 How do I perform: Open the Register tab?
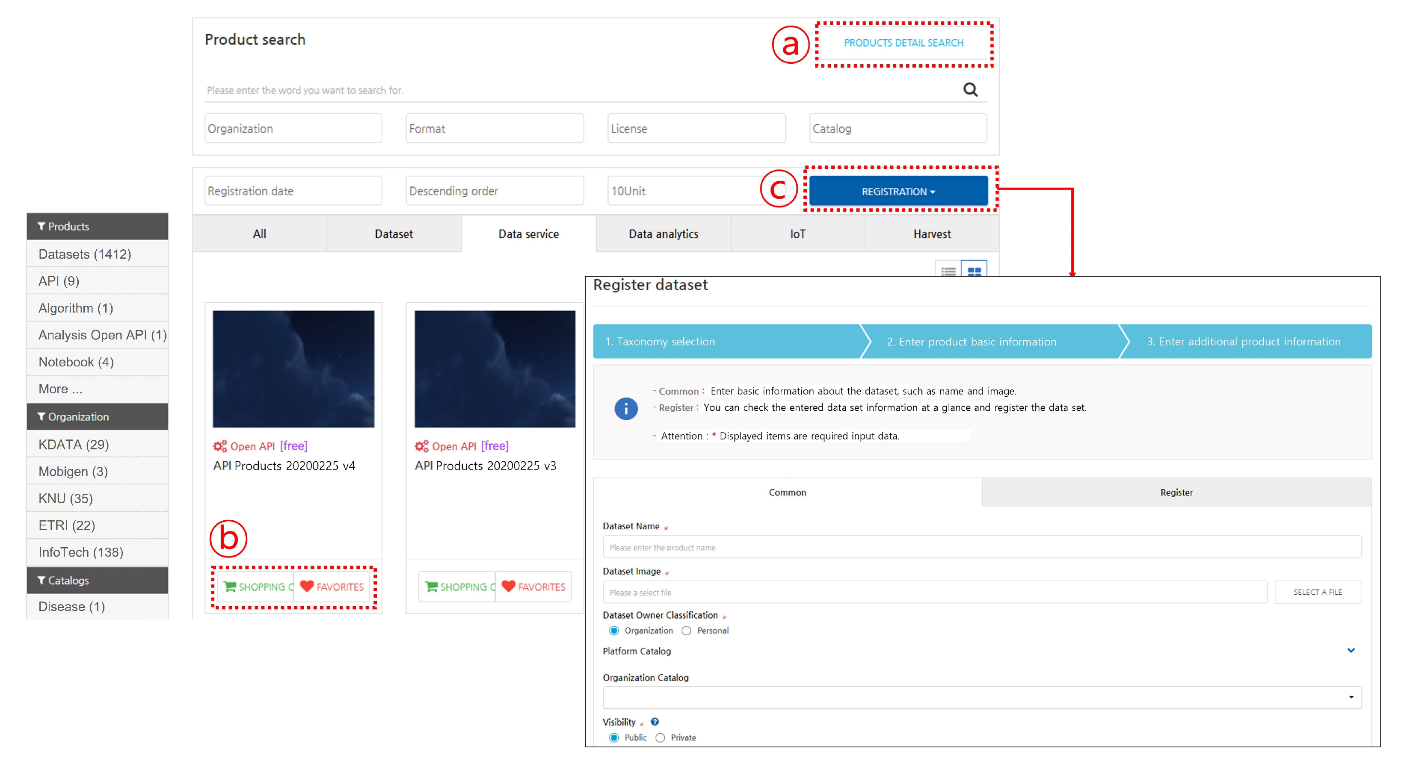click(1176, 492)
